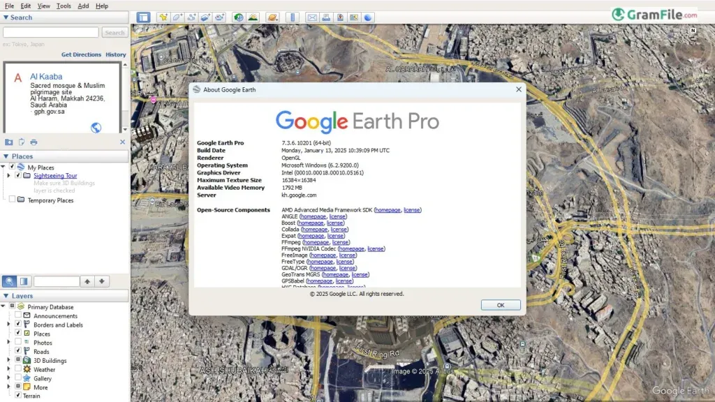Viewport: 715px width, 402px height.
Task: Enable the Announcements layer checkbox
Action: point(18,315)
